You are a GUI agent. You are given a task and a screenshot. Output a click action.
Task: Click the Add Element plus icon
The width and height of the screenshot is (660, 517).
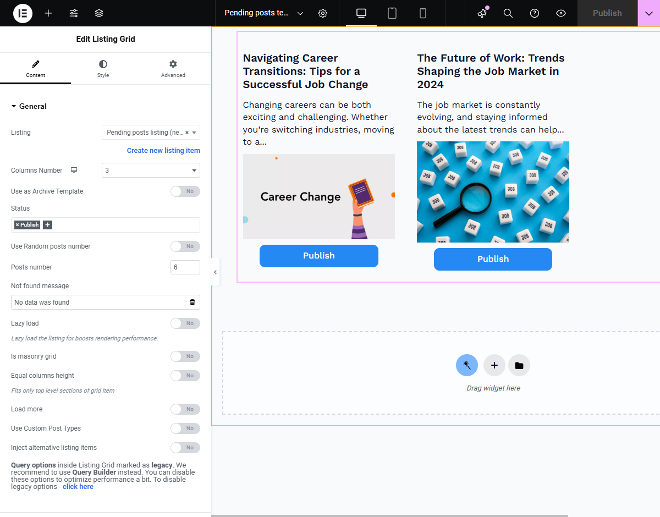[x=48, y=13]
